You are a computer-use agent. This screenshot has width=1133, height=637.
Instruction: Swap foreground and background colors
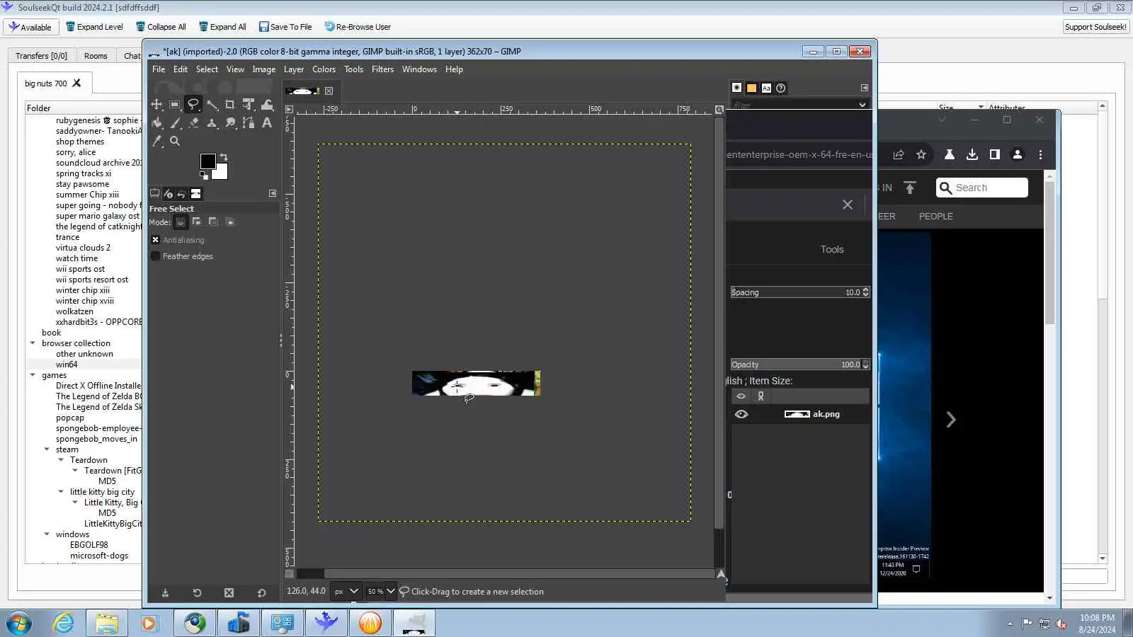[x=224, y=157]
